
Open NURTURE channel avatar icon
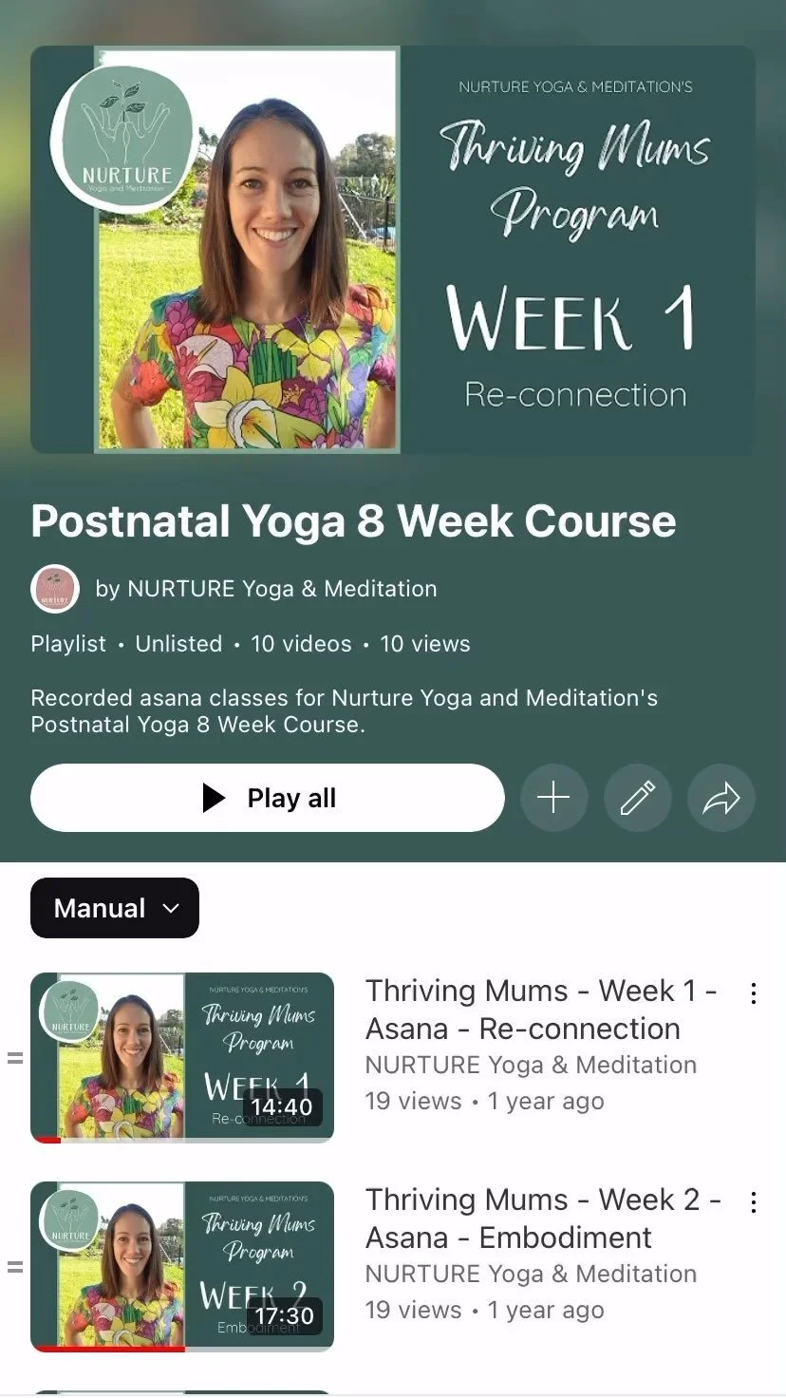tap(55, 589)
